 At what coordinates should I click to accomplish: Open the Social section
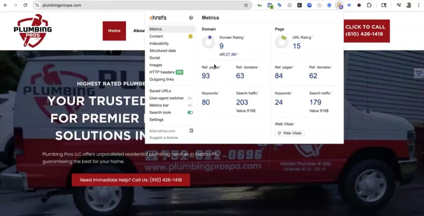154,58
